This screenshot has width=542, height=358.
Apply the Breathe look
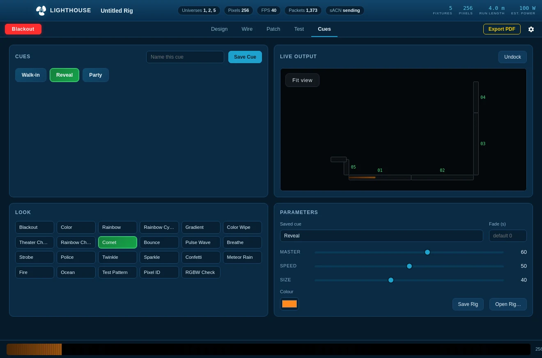242,242
